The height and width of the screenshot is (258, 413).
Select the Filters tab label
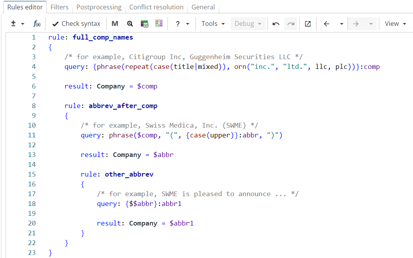pyautogui.click(x=59, y=7)
